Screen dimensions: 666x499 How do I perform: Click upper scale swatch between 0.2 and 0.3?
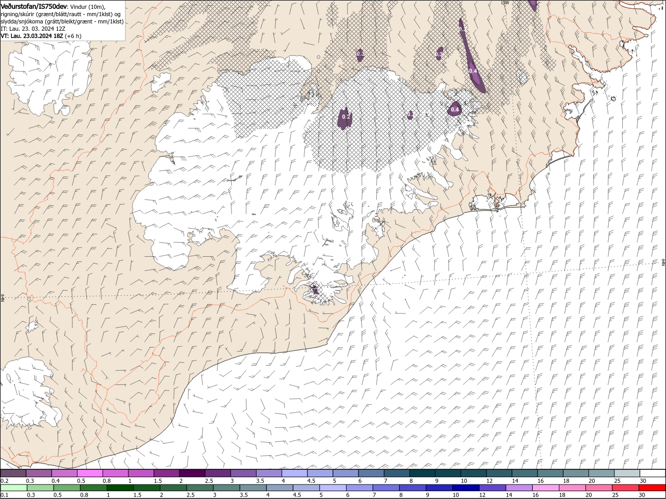click(13, 473)
